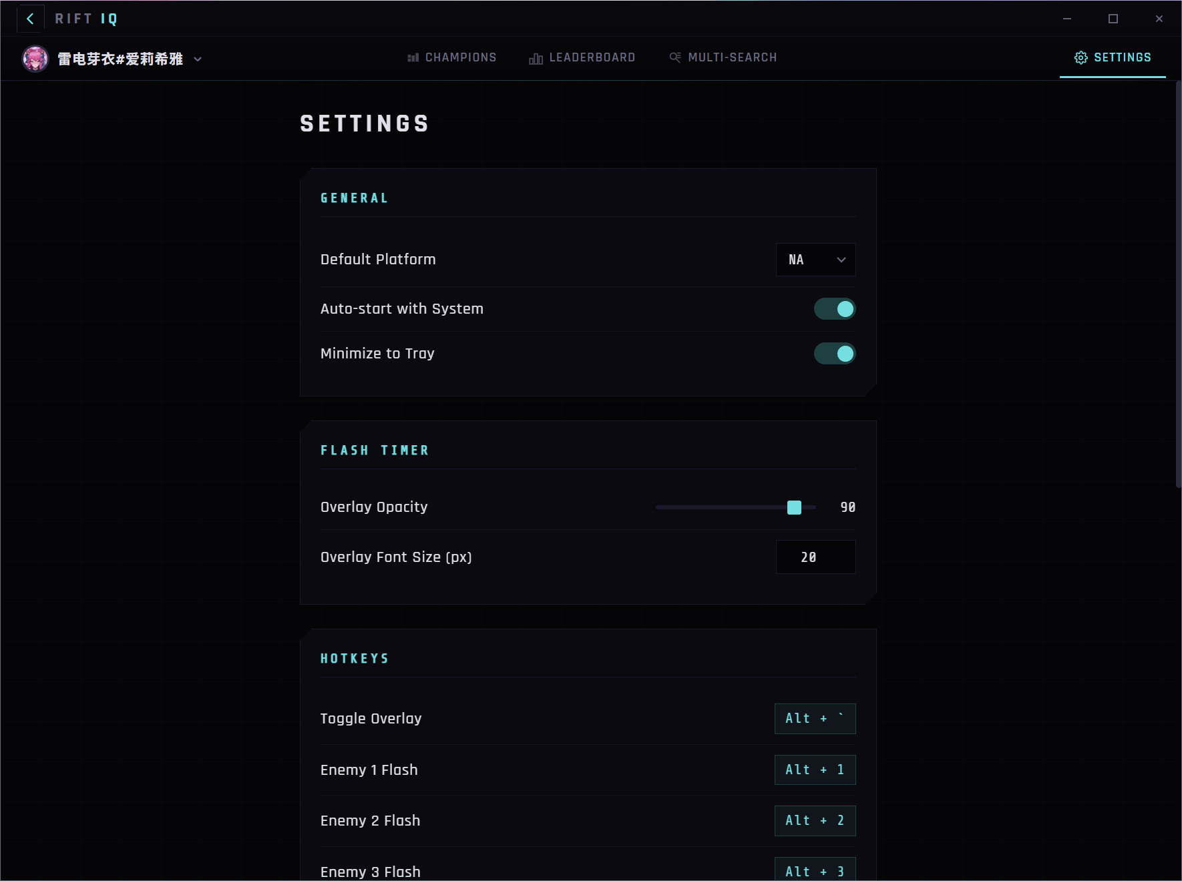Click the Champions bar chart icon
Viewport: 1182px width, 881px height.
click(x=413, y=57)
